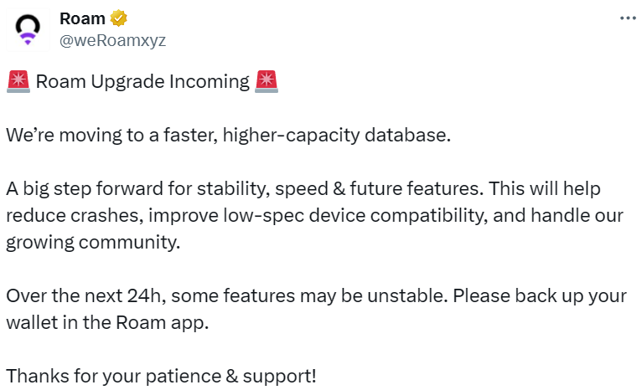Click the line starting "A big step forward"

coord(303,189)
